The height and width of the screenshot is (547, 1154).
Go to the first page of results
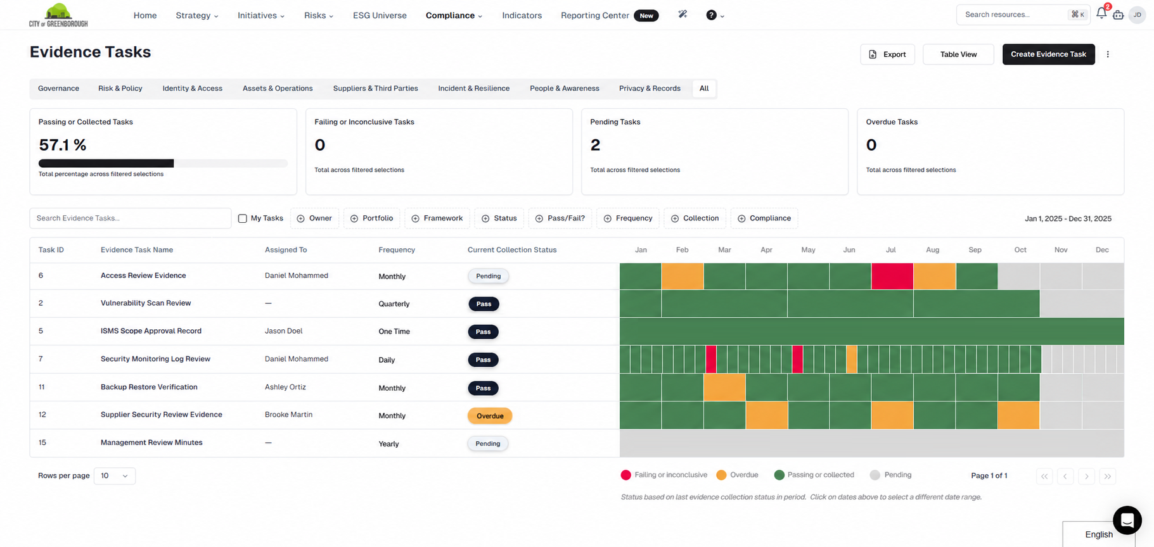pyautogui.click(x=1044, y=476)
